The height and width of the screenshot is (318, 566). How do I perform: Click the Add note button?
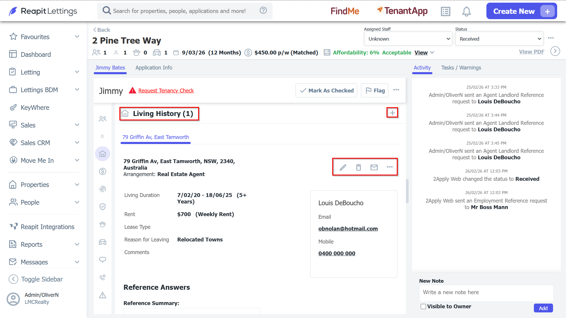543,308
